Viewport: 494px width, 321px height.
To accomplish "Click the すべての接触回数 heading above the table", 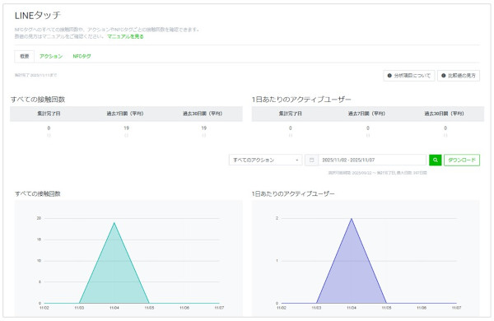I will [x=38, y=100].
